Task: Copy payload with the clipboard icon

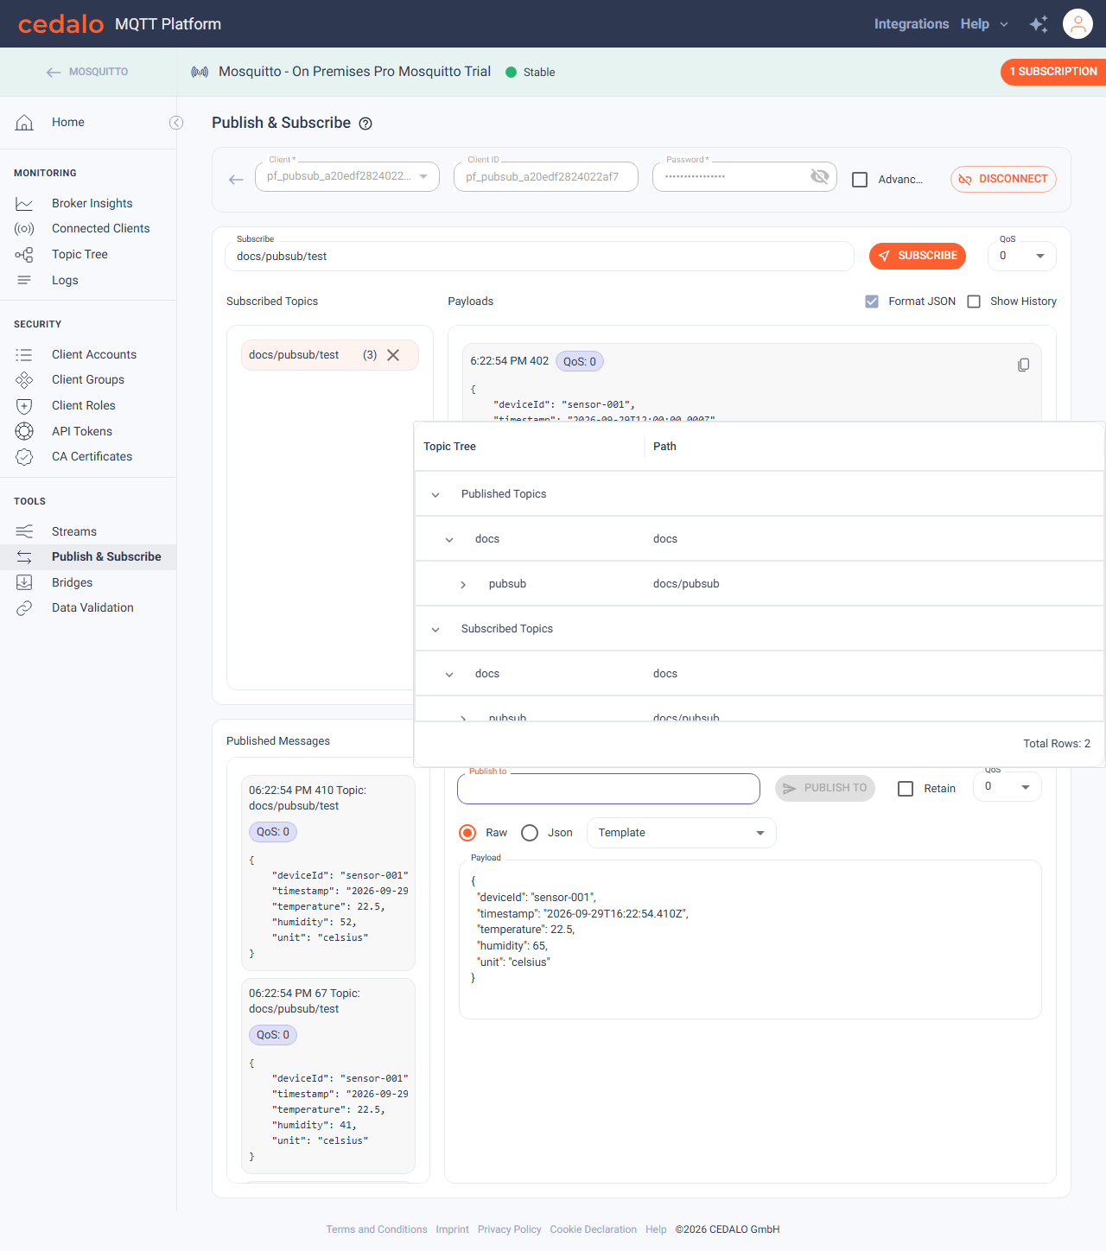Action: point(1023,365)
